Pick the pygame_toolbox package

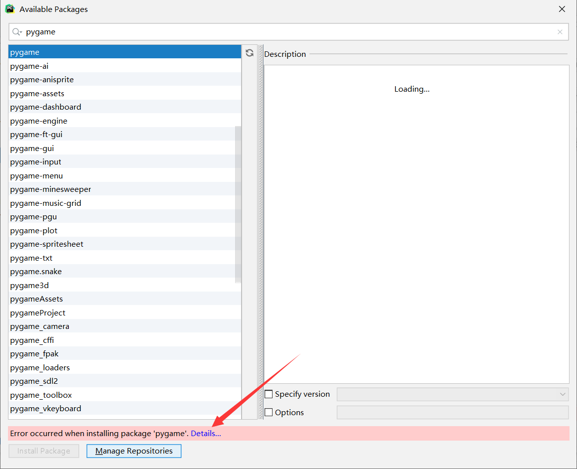click(x=125, y=395)
